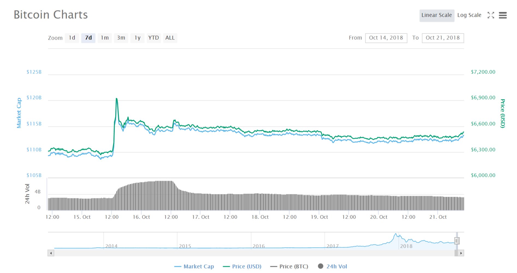The width and height of the screenshot is (517, 273).
Task: Click the $7,200.00 price axis label
Action: coord(483,72)
